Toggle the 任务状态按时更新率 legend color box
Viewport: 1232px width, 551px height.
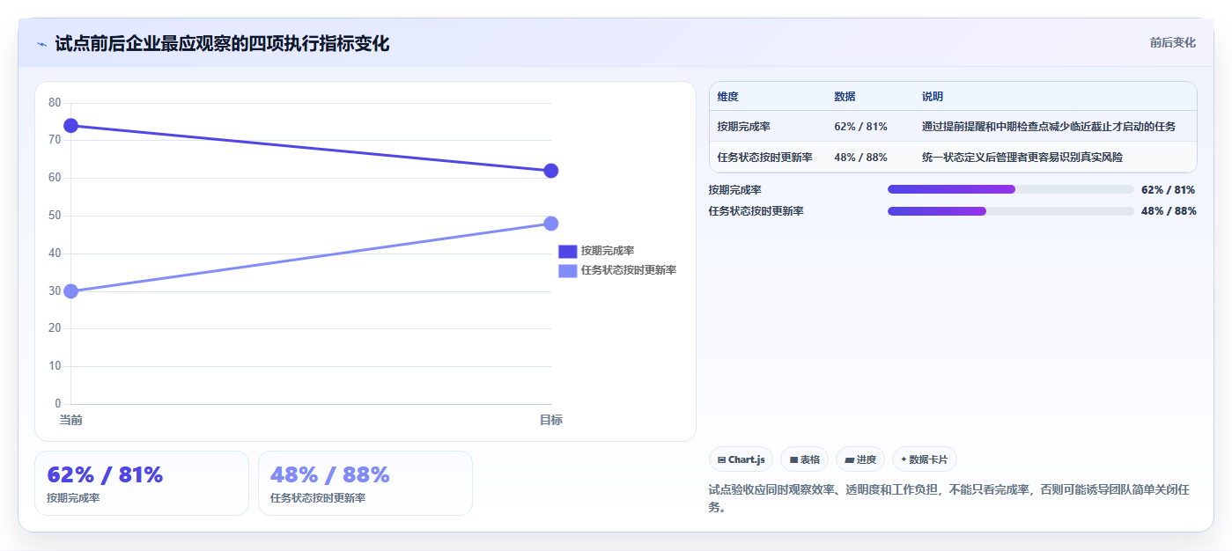pos(567,270)
